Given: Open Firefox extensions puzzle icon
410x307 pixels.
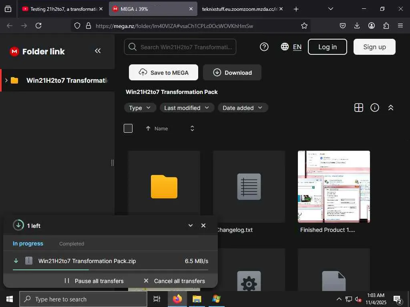Looking at the screenshot, I should (x=386, y=26).
